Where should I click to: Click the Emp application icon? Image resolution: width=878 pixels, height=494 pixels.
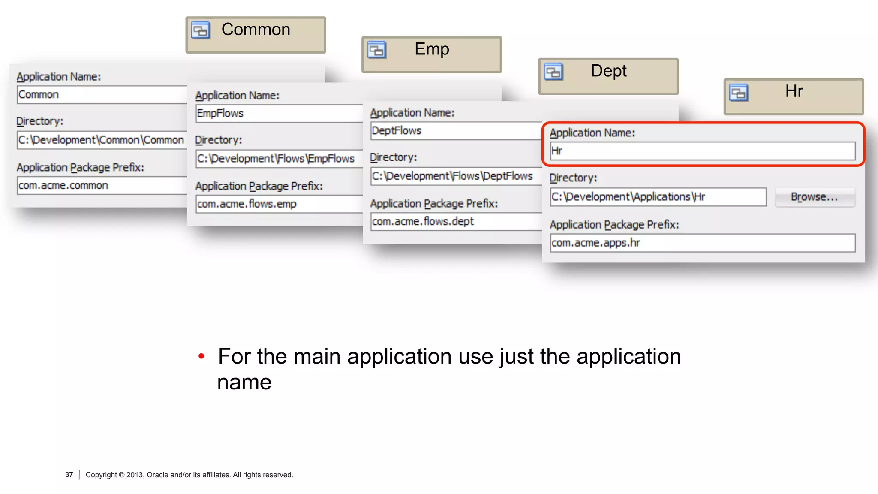377,50
